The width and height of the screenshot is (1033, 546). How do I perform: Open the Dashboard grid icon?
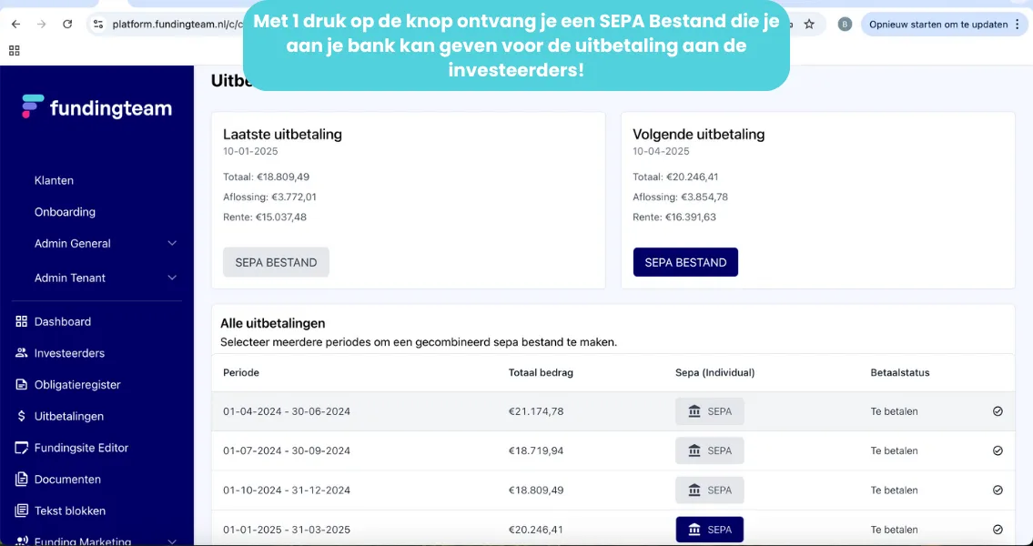click(22, 321)
